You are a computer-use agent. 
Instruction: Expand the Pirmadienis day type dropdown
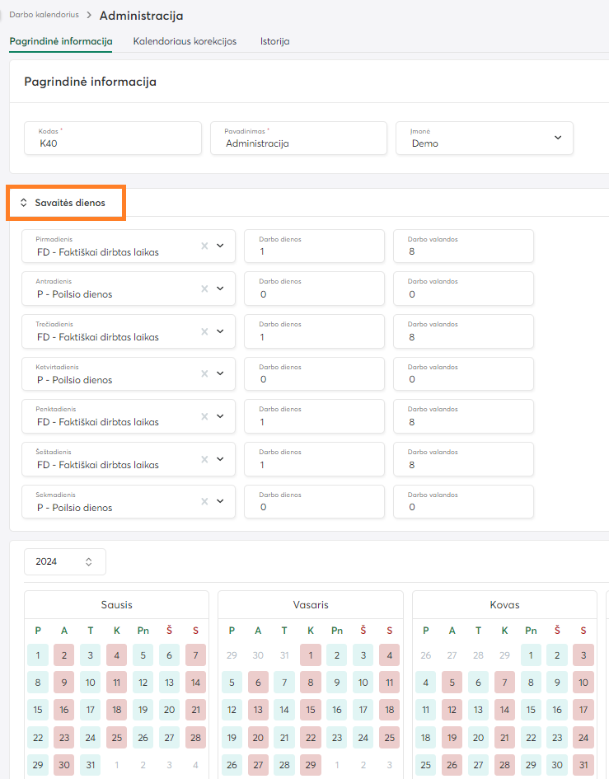click(x=220, y=246)
